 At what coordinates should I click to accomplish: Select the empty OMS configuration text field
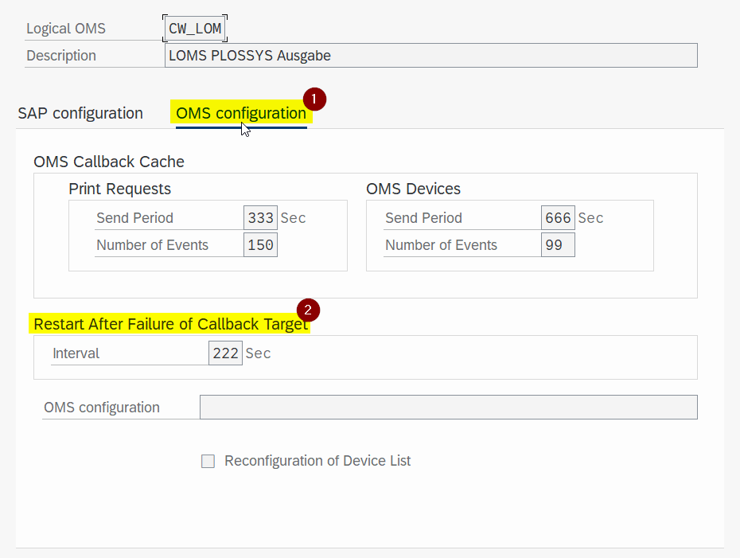pyautogui.click(x=448, y=407)
